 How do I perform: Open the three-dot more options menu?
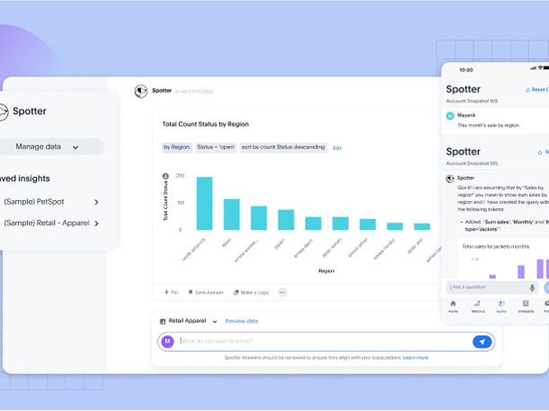click(281, 292)
